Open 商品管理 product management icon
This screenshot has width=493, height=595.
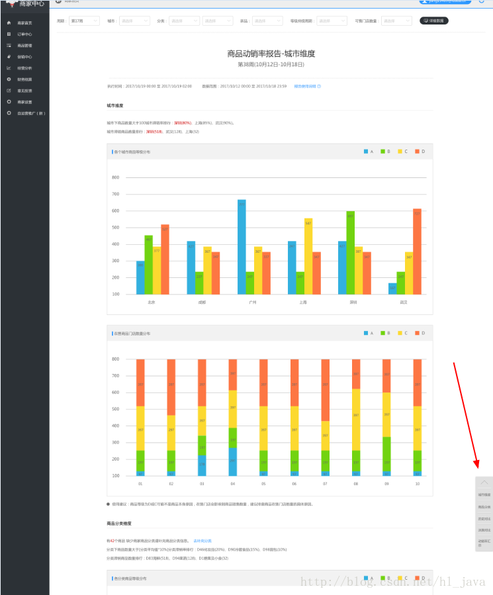coord(9,46)
